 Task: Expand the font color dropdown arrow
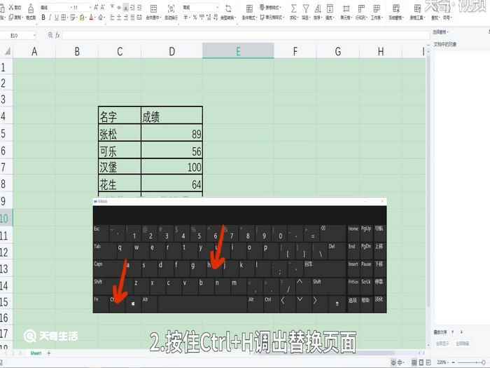96,18
